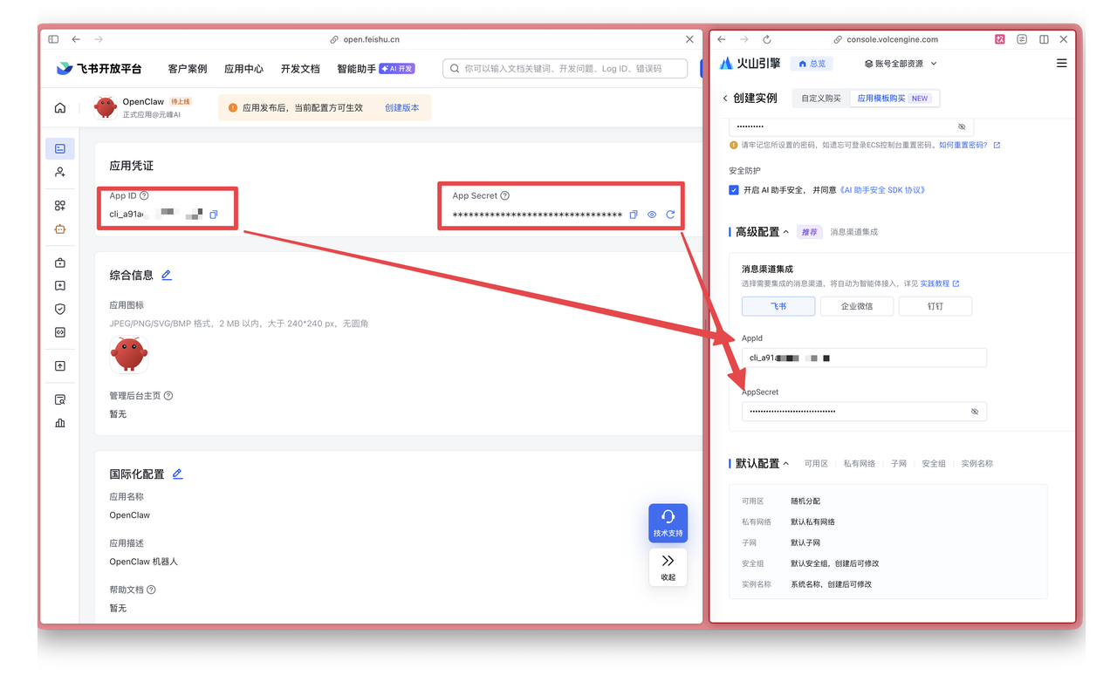Open 应用中心 in Feishu top navigation
1117x675 pixels.
pyautogui.click(x=243, y=69)
